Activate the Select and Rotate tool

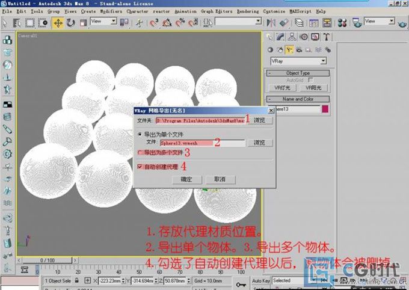coord(71,23)
